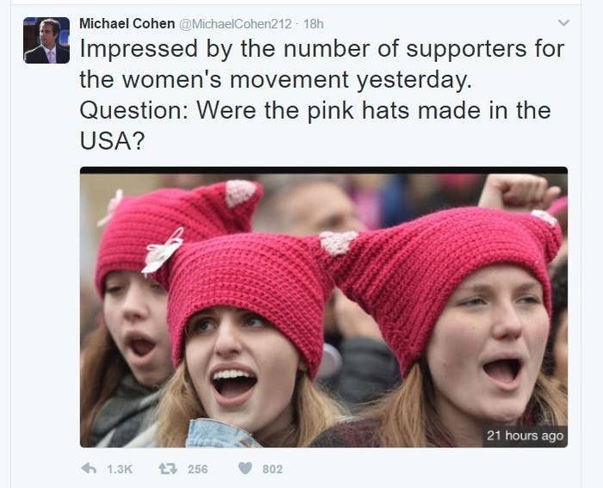The width and height of the screenshot is (603, 488).
Task: Visit the @MichaelCohen212 handle
Action: [x=236, y=24]
